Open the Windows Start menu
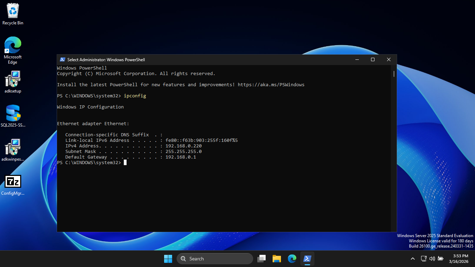This screenshot has height=267, width=475. [x=168, y=259]
